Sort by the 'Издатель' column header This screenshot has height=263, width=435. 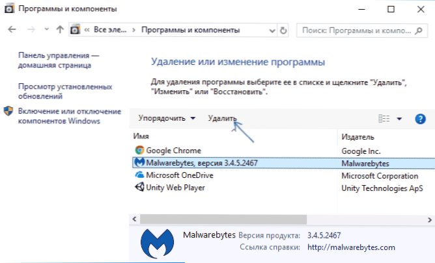(358, 137)
